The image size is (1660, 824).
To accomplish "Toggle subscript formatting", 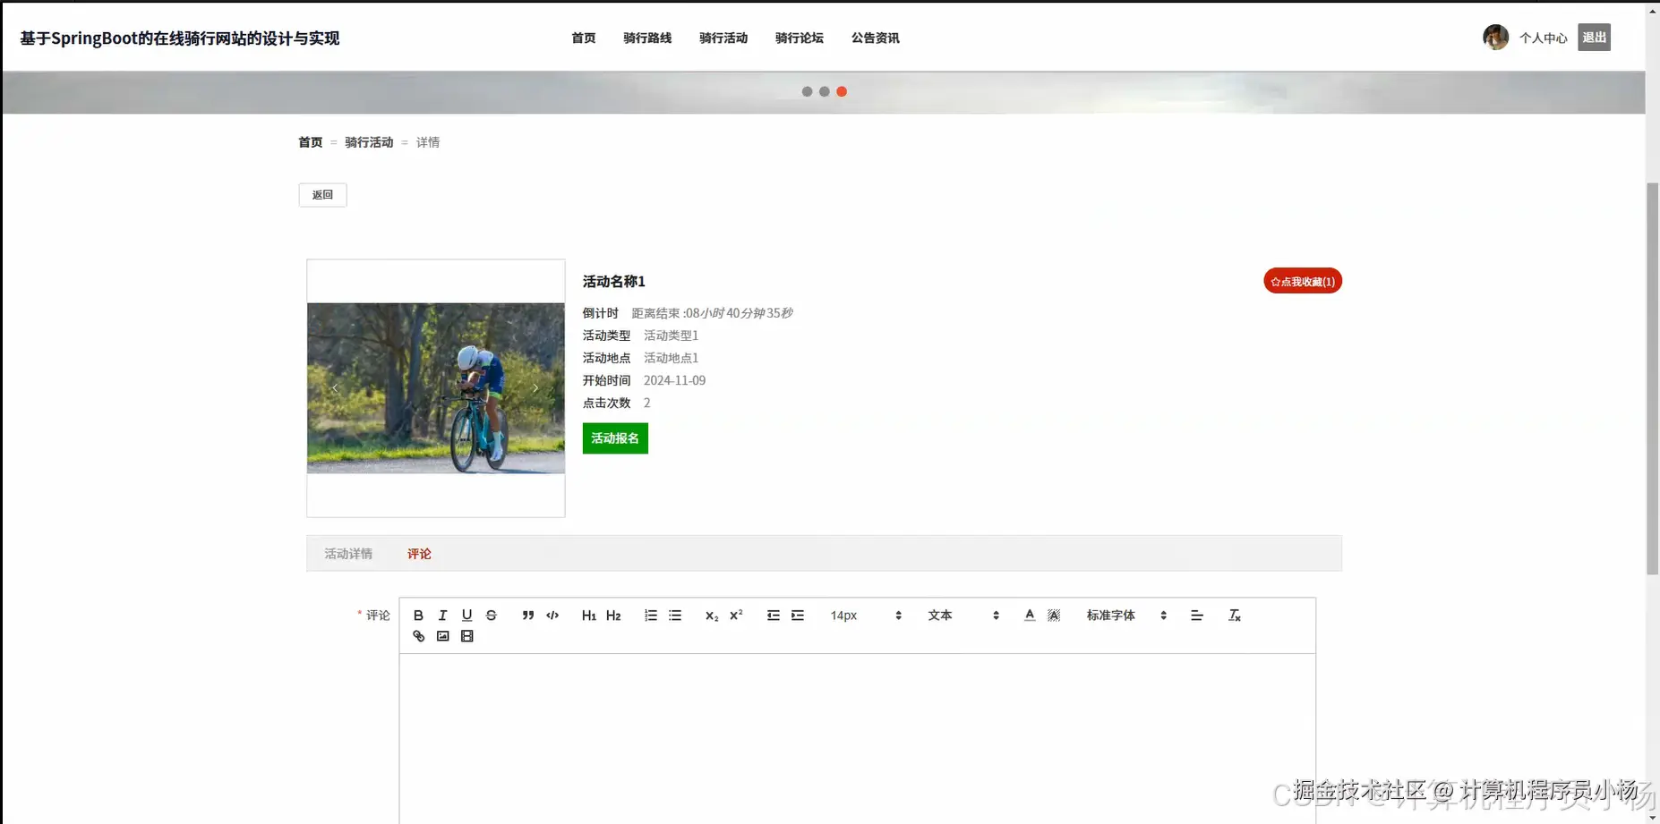I will [x=712, y=616].
